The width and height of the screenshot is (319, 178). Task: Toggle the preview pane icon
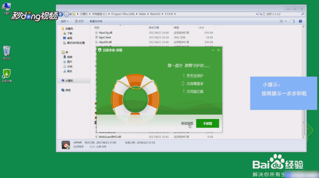pyautogui.click(x=293, y=21)
